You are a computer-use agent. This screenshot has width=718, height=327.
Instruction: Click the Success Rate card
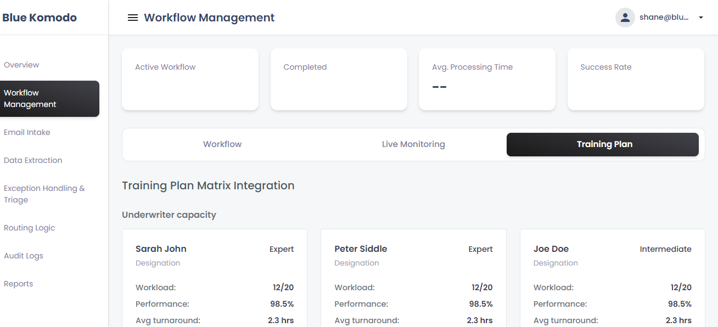(x=636, y=79)
